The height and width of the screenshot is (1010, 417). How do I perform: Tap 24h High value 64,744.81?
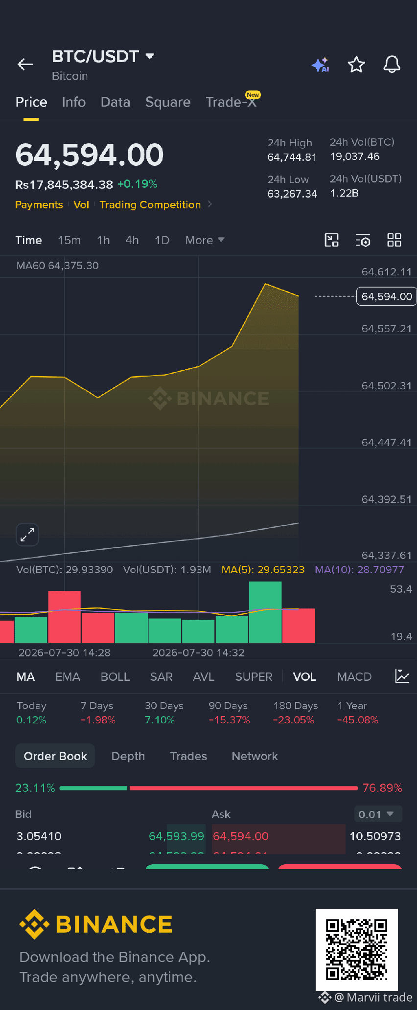(x=292, y=157)
